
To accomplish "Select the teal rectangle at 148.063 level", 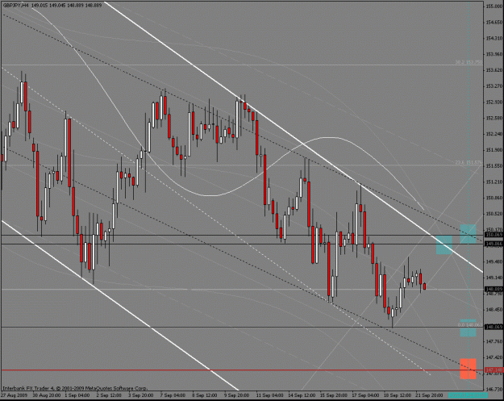I will (x=468, y=328).
